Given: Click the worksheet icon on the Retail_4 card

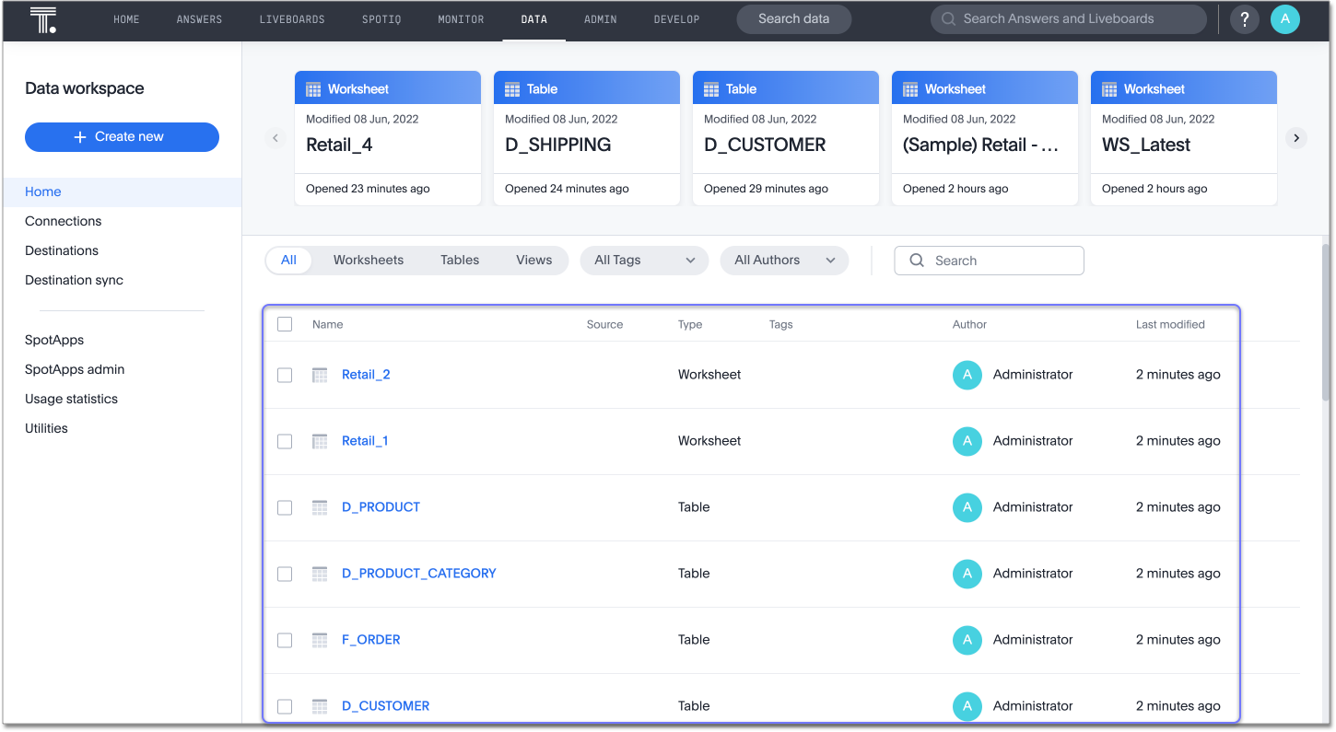Looking at the screenshot, I should pyautogui.click(x=312, y=87).
